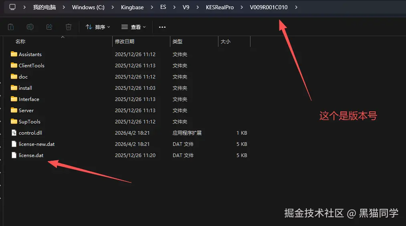Click date 2025/12/26 11:20
This screenshot has height=226, width=406.
pyautogui.click(x=135, y=155)
